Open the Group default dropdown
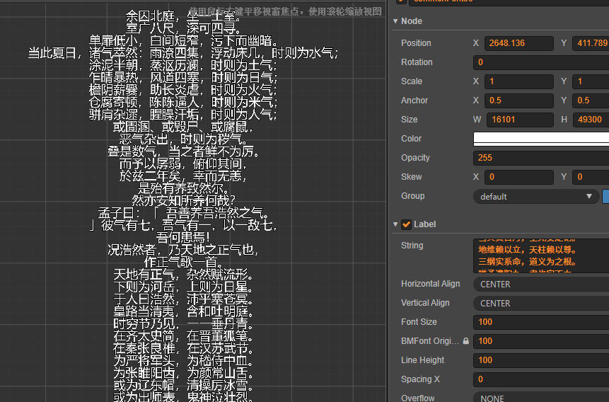Image resolution: width=609 pixels, height=402 pixels. click(x=536, y=196)
